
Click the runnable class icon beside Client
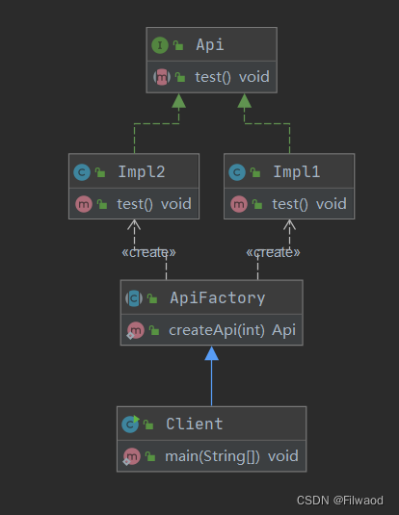(130, 424)
